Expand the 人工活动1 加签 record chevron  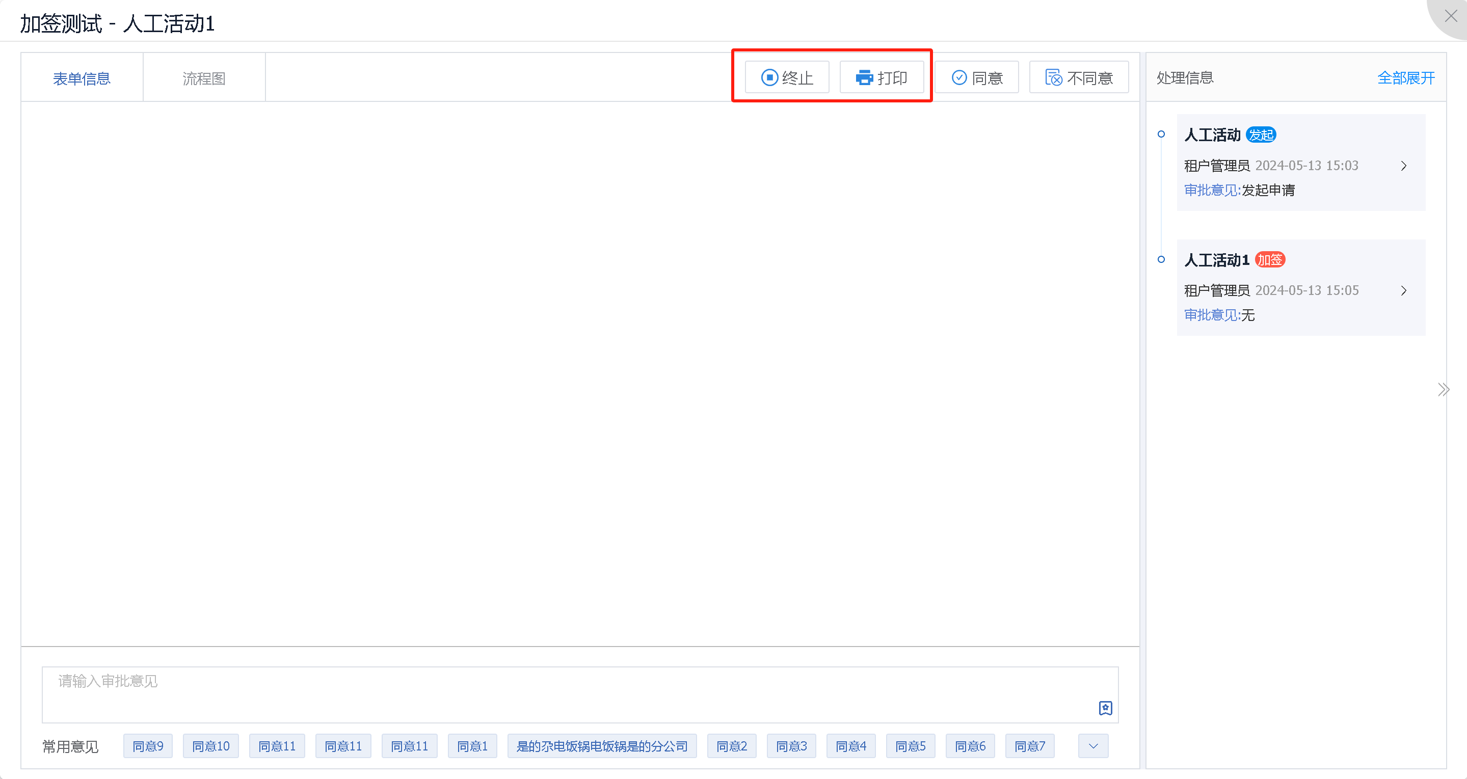pos(1403,290)
